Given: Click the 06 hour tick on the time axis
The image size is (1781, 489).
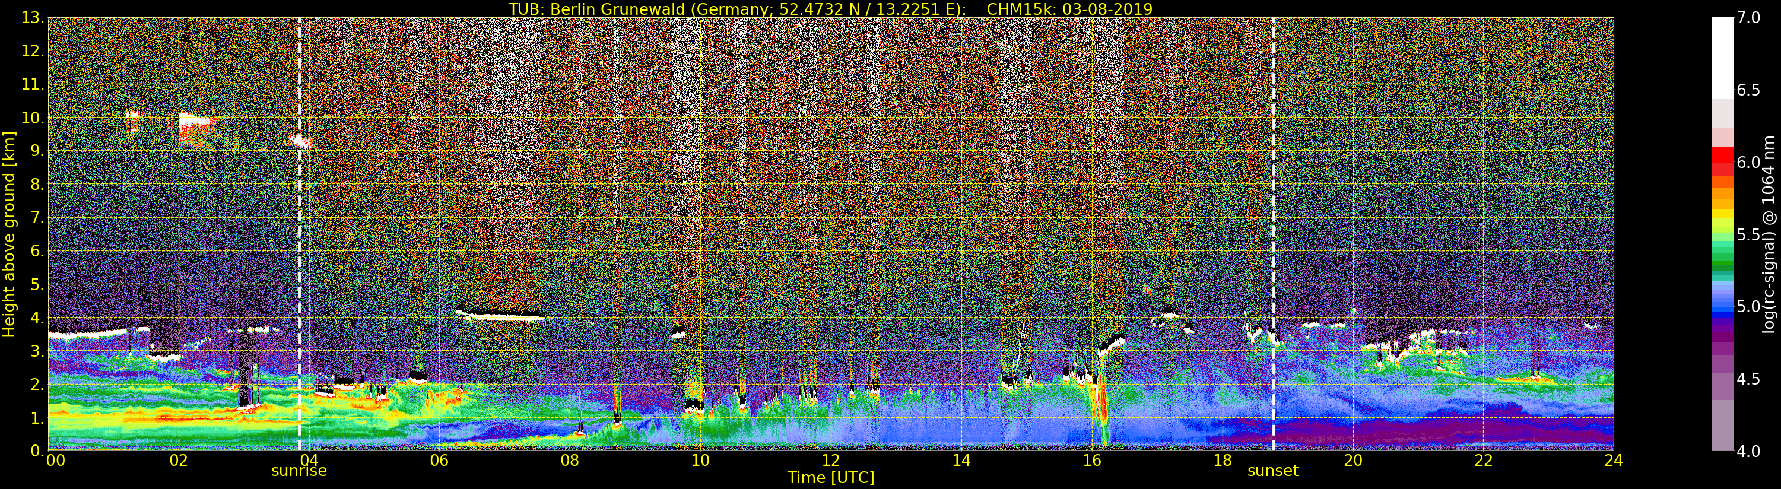Looking at the screenshot, I should pos(439,461).
